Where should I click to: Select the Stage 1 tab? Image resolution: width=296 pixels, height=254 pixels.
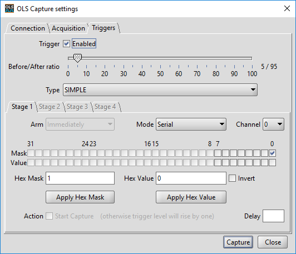(22, 107)
